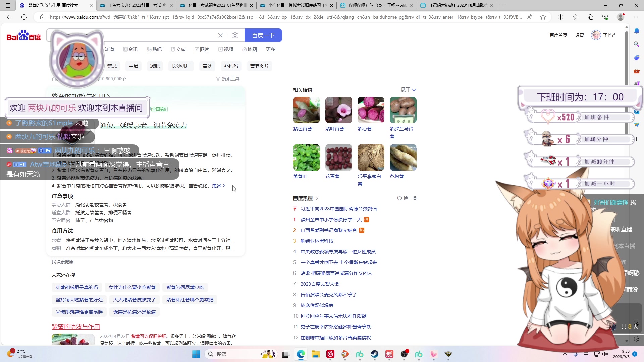Switch to the 哔哩哔哩 bilibili tab
This screenshot has width=644, height=362.
click(376, 5)
